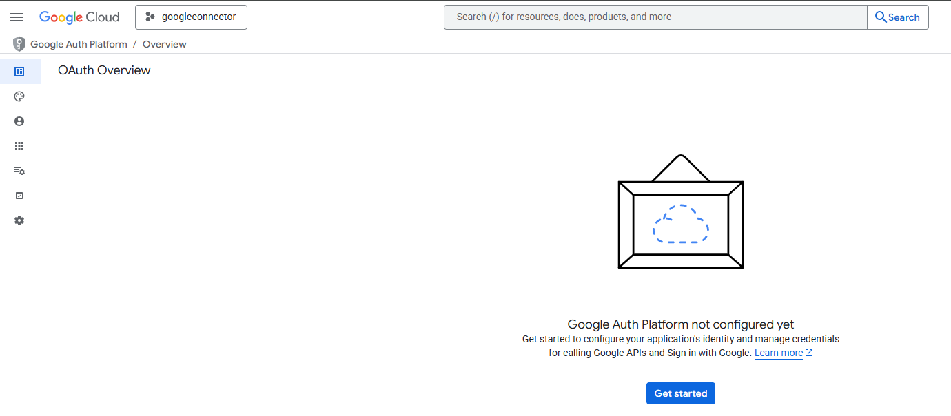Follow the Learn more link

(x=778, y=353)
